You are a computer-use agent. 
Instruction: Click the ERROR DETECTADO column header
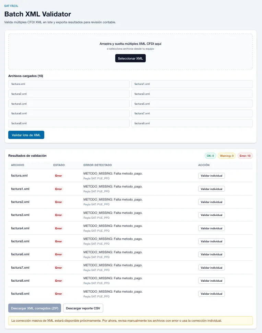pyautogui.click(x=97, y=165)
